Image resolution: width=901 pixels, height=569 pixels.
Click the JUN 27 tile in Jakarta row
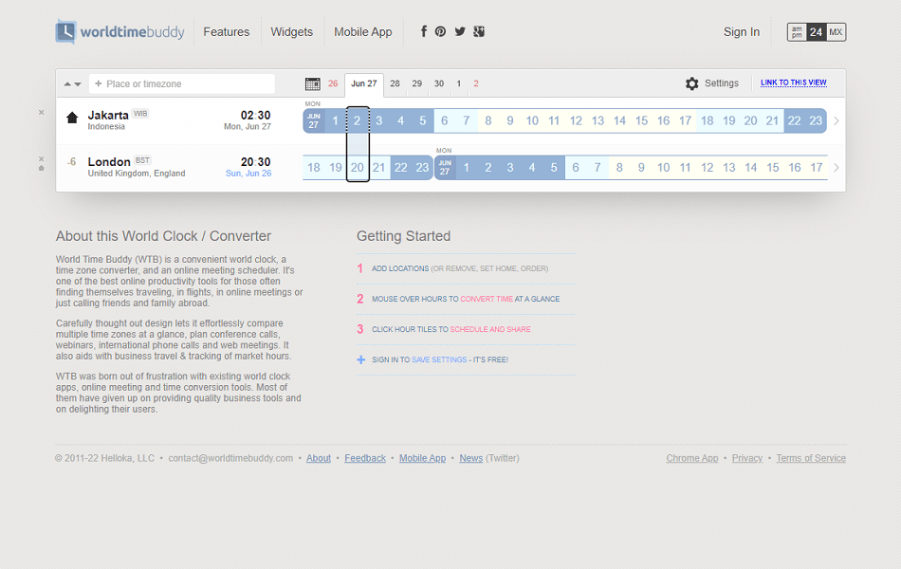point(314,120)
